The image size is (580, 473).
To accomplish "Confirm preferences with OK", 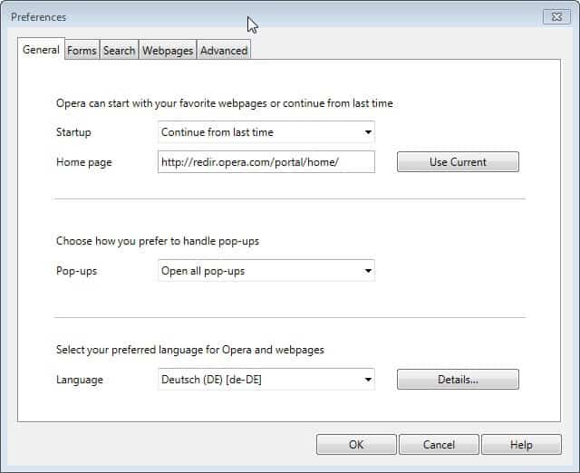I will (356, 445).
